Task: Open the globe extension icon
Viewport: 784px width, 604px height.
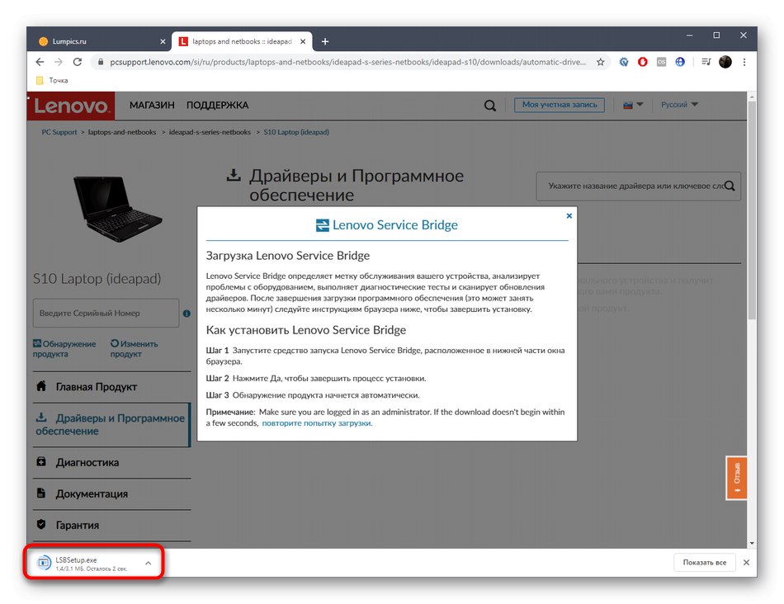Action: [680, 62]
